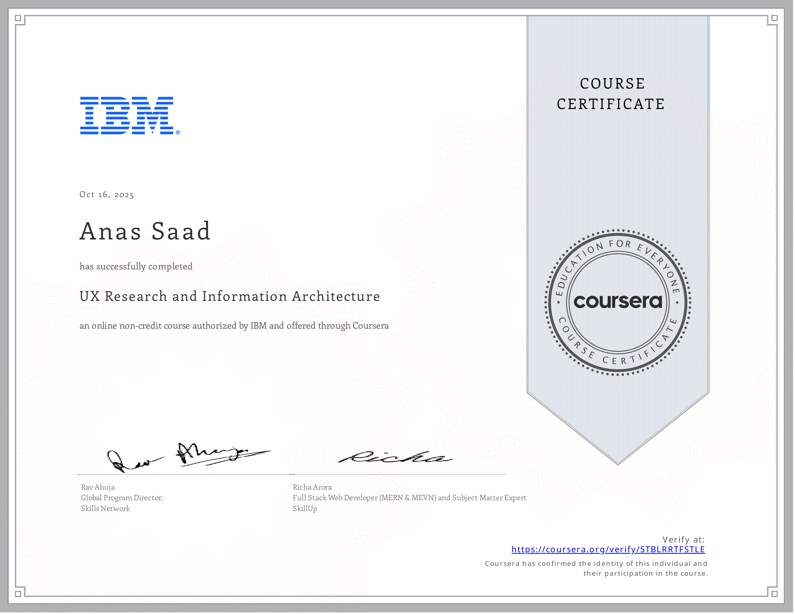This screenshot has width=795, height=614.
Task: Click the date Oct 16, 2025
Action: pos(107,195)
